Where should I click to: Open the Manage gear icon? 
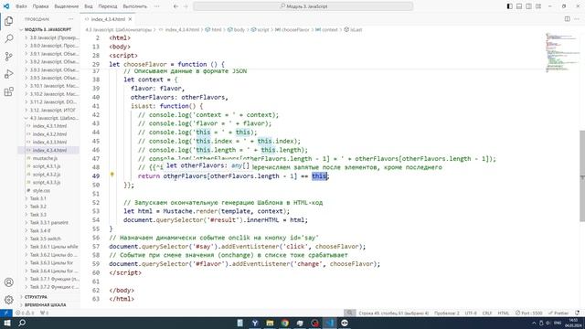click(8, 300)
